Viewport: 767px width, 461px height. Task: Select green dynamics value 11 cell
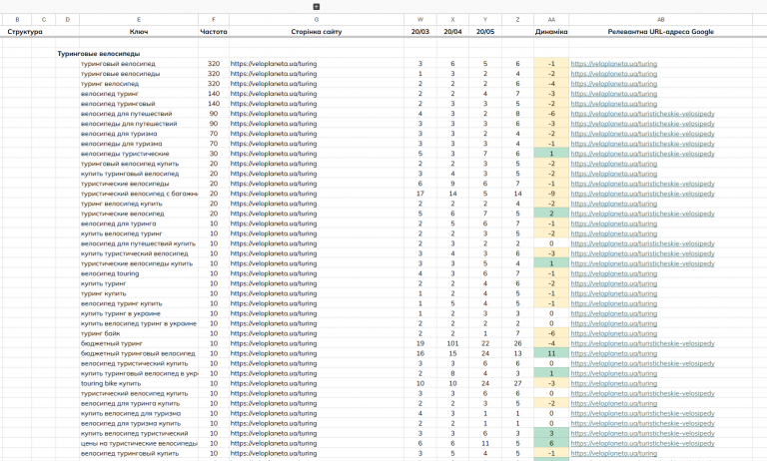click(551, 353)
